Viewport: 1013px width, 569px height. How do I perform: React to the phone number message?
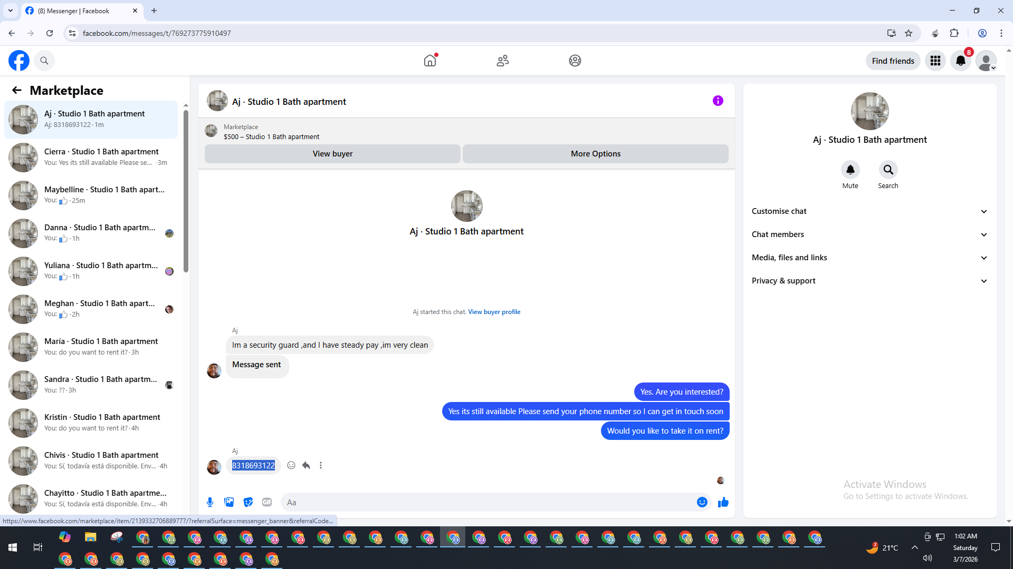point(291,465)
